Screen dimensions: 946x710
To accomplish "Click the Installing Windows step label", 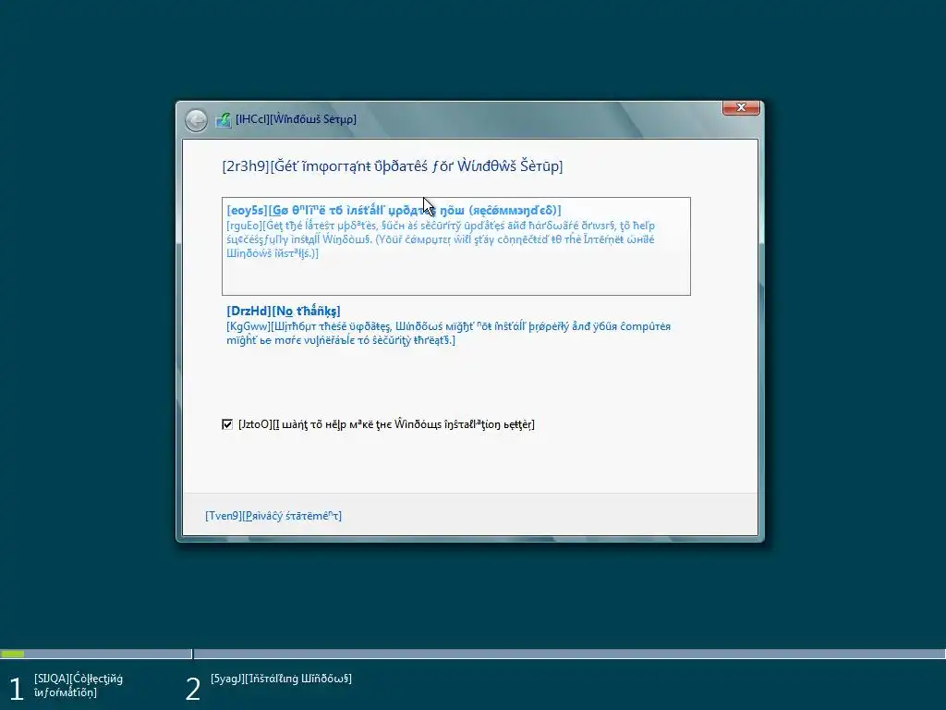I will click(281, 679).
